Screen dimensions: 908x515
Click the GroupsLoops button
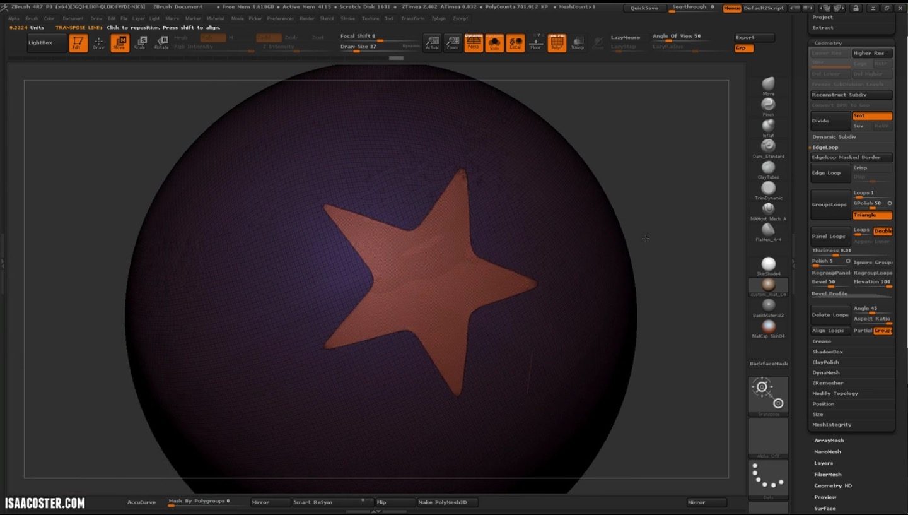(830, 204)
